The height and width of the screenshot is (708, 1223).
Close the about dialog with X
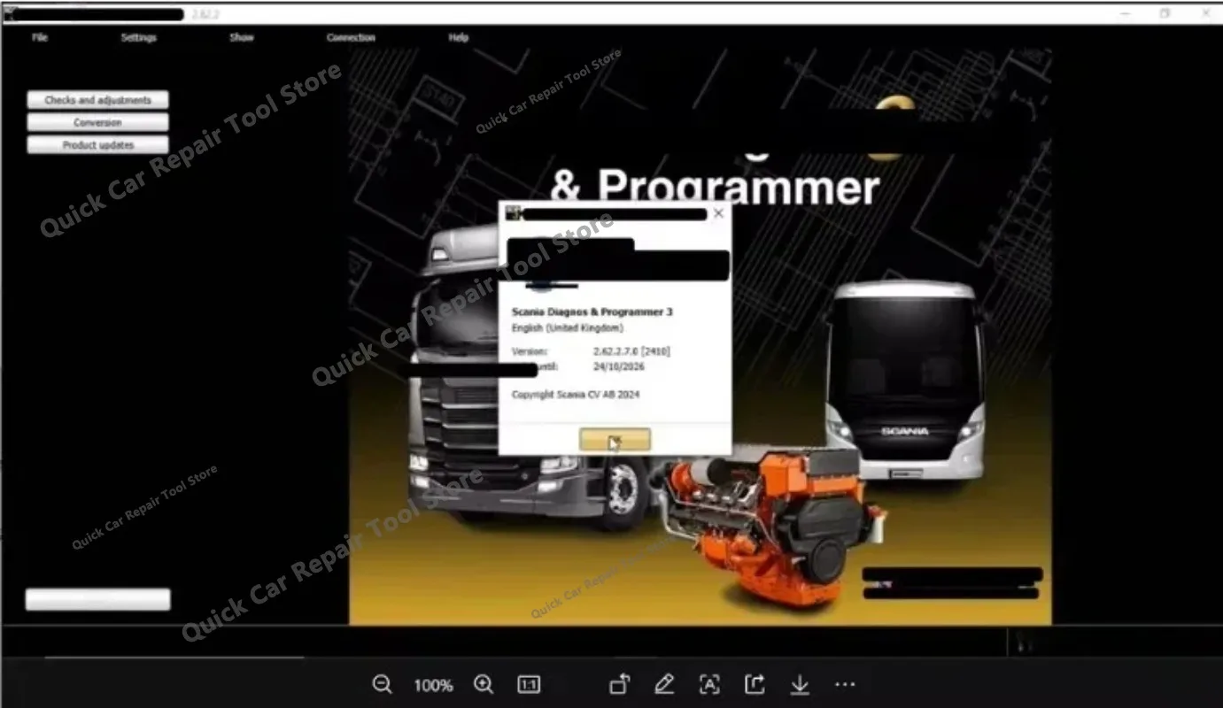[x=718, y=213]
